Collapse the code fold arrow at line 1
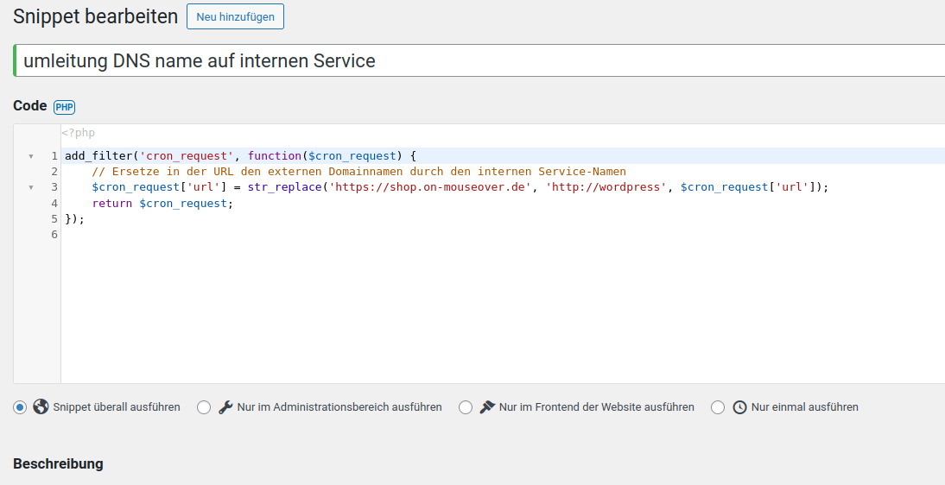 click(x=31, y=156)
